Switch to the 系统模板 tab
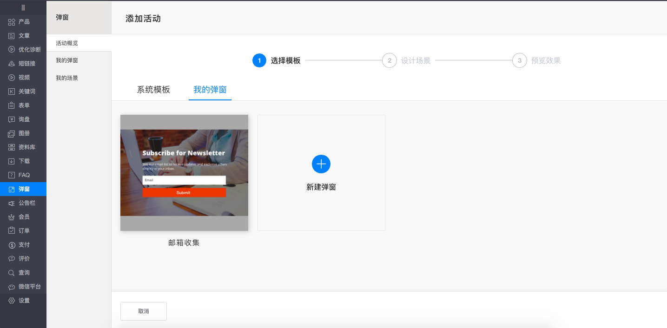This screenshot has width=667, height=328. click(x=153, y=90)
